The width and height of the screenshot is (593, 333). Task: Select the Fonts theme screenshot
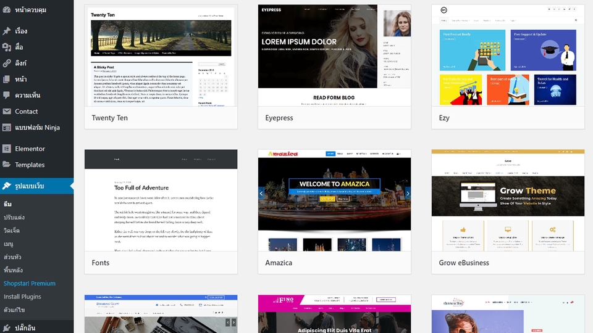click(161, 200)
